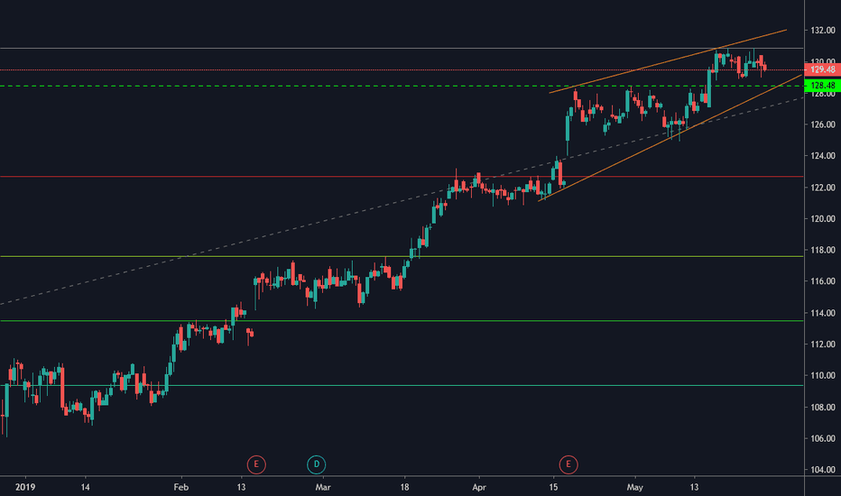
Task: Click the 13 date label after May
Action: click(x=694, y=487)
